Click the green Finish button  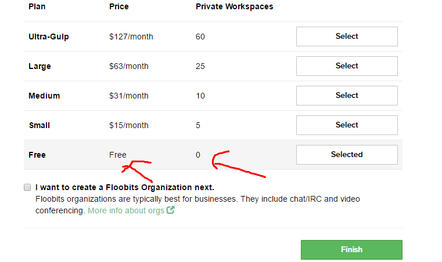pos(351,250)
